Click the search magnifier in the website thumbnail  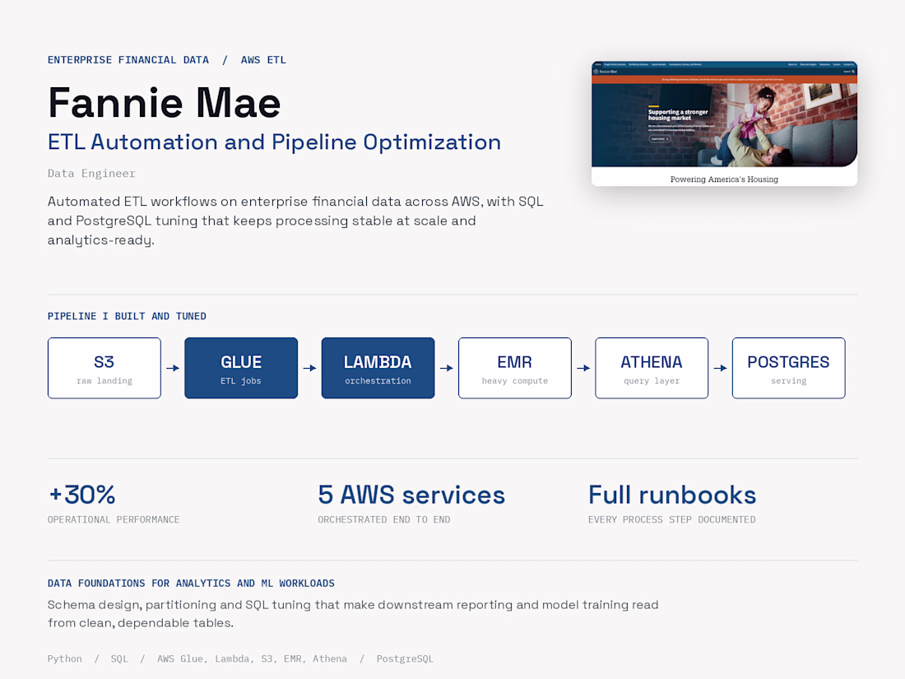click(x=853, y=72)
